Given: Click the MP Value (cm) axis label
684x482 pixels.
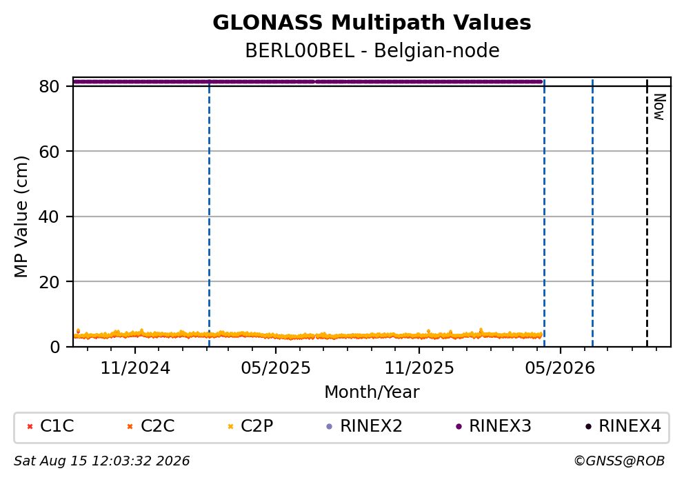Looking at the screenshot, I should tap(21, 217).
